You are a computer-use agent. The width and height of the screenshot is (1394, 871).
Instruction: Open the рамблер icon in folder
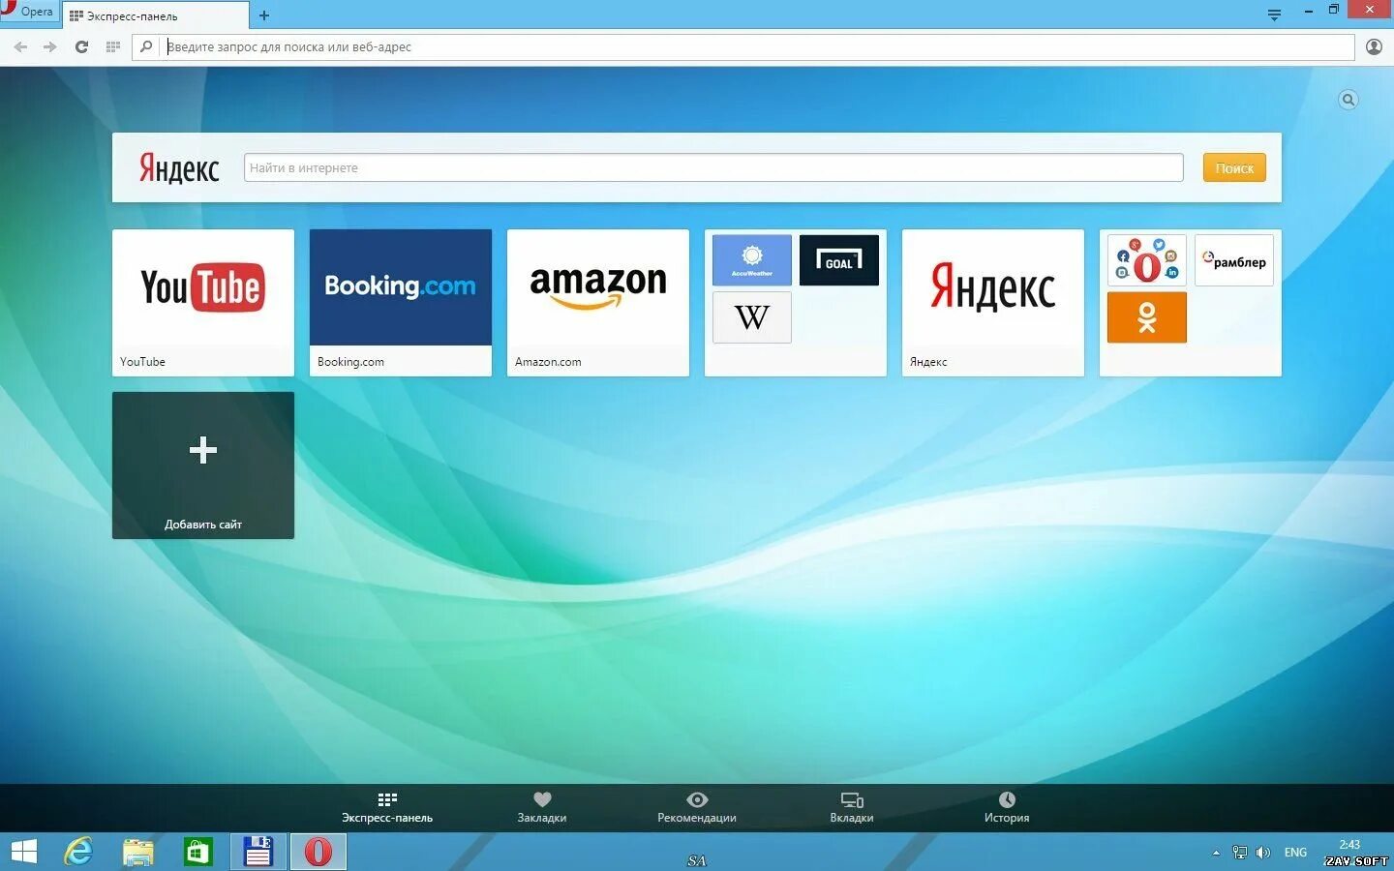point(1234,260)
